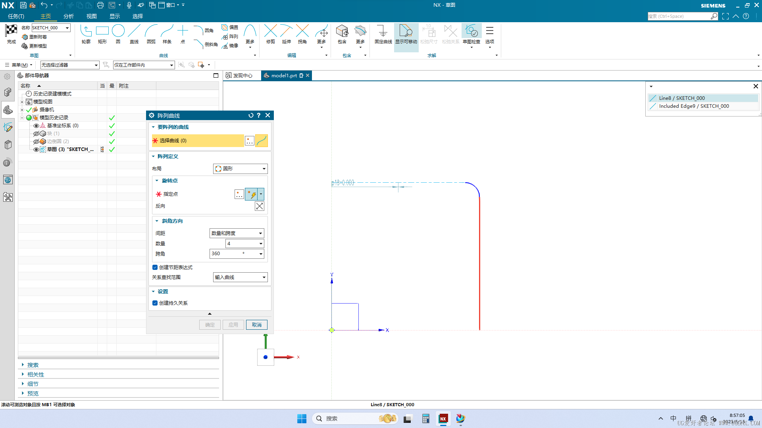Click the Finish sketch (完成) flag icon
Screen dimensions: 762x428
[x=11, y=32]
